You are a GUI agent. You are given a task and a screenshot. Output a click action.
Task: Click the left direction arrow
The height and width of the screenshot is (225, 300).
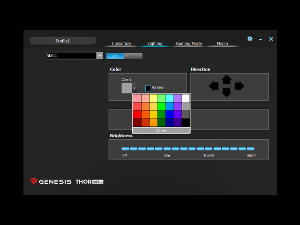point(214,86)
